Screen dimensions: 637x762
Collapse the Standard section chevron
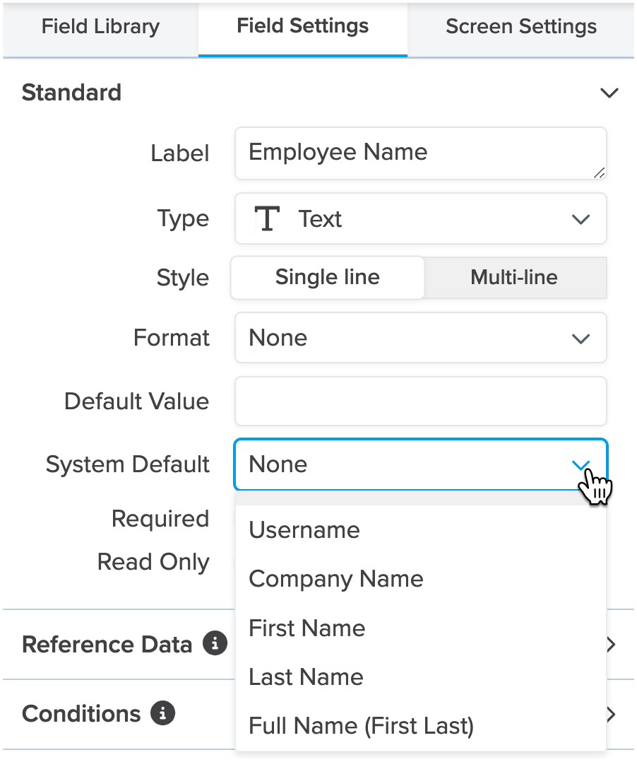pos(609,93)
